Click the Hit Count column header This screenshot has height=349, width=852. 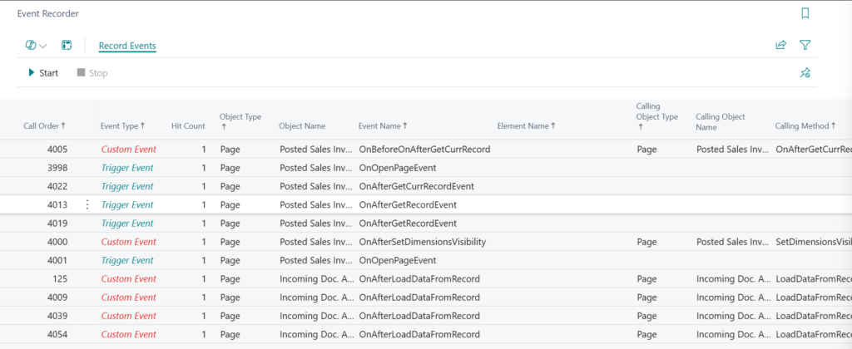188,125
